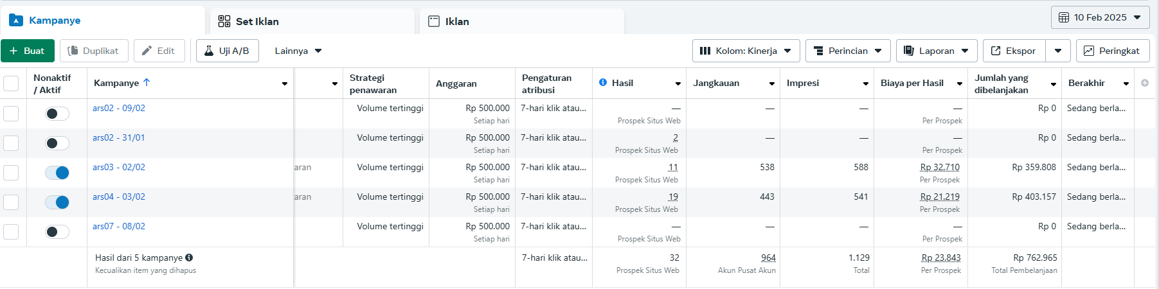Click the Ekspor export button

[1014, 51]
